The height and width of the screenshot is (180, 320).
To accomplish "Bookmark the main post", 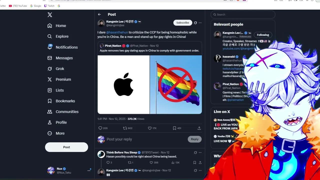I will (x=174, y=128).
